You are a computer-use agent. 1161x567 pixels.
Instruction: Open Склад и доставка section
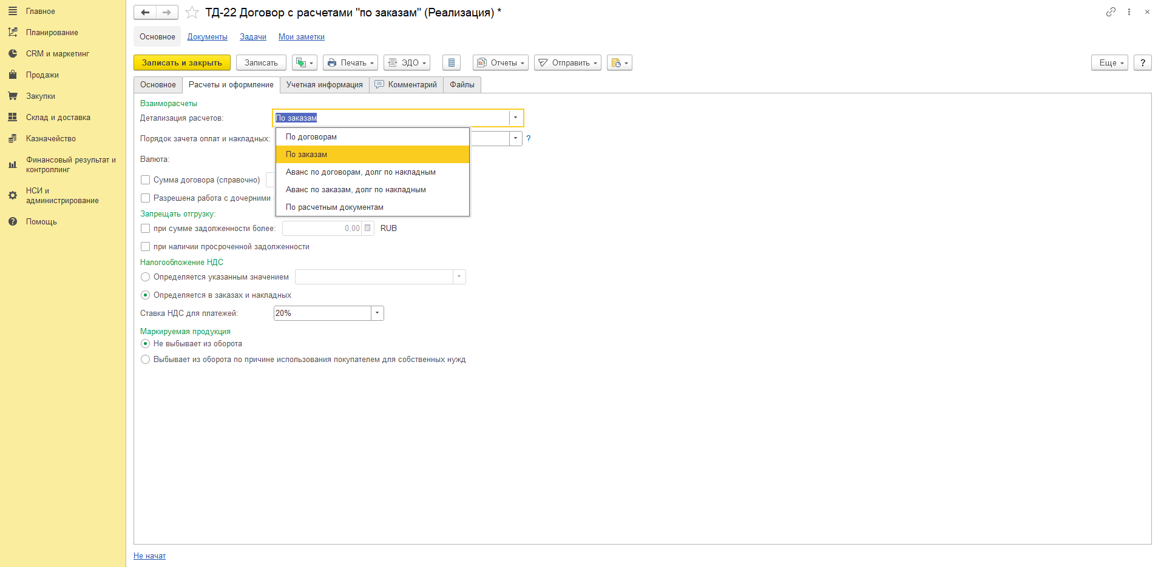point(58,117)
